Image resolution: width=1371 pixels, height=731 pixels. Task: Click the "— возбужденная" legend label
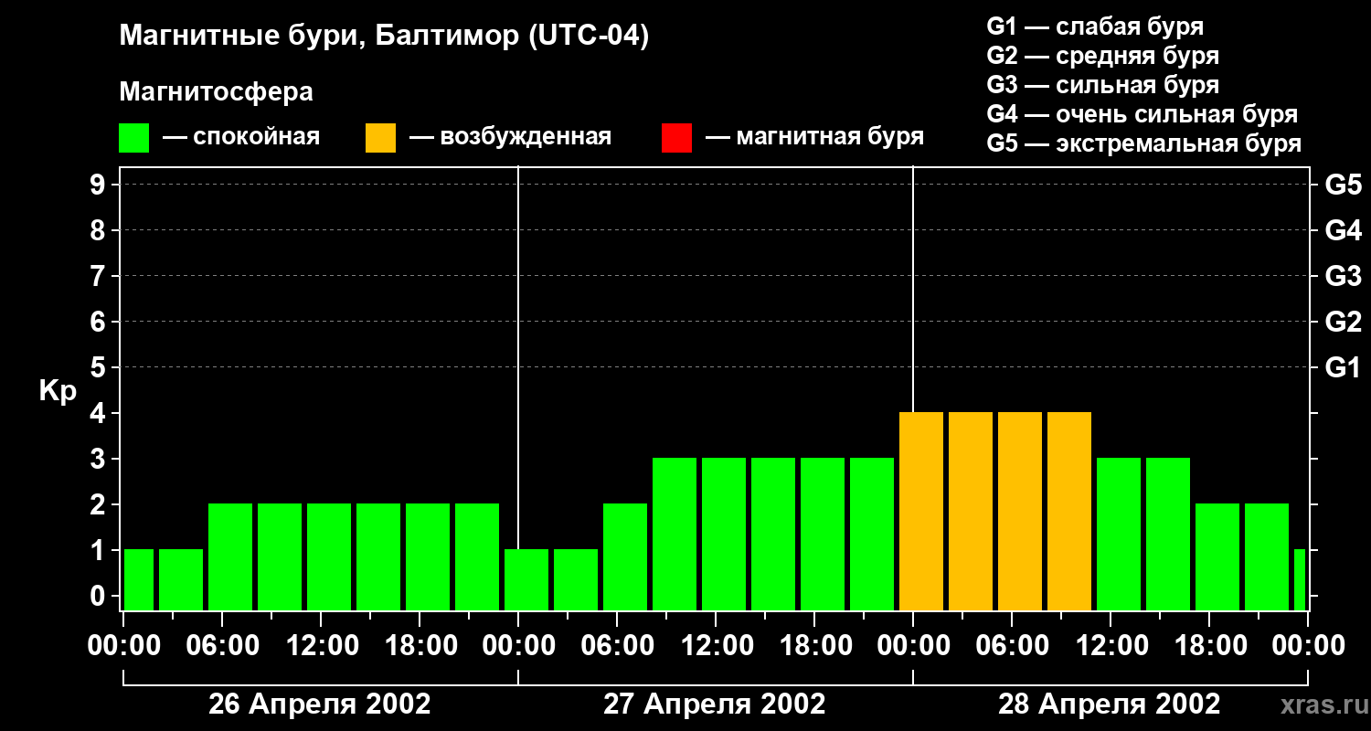click(x=510, y=138)
